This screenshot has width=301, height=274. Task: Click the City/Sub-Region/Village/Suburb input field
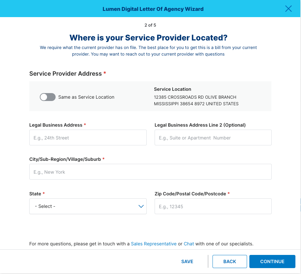coord(151,172)
